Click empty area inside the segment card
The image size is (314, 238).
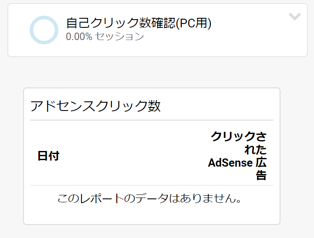point(240,40)
